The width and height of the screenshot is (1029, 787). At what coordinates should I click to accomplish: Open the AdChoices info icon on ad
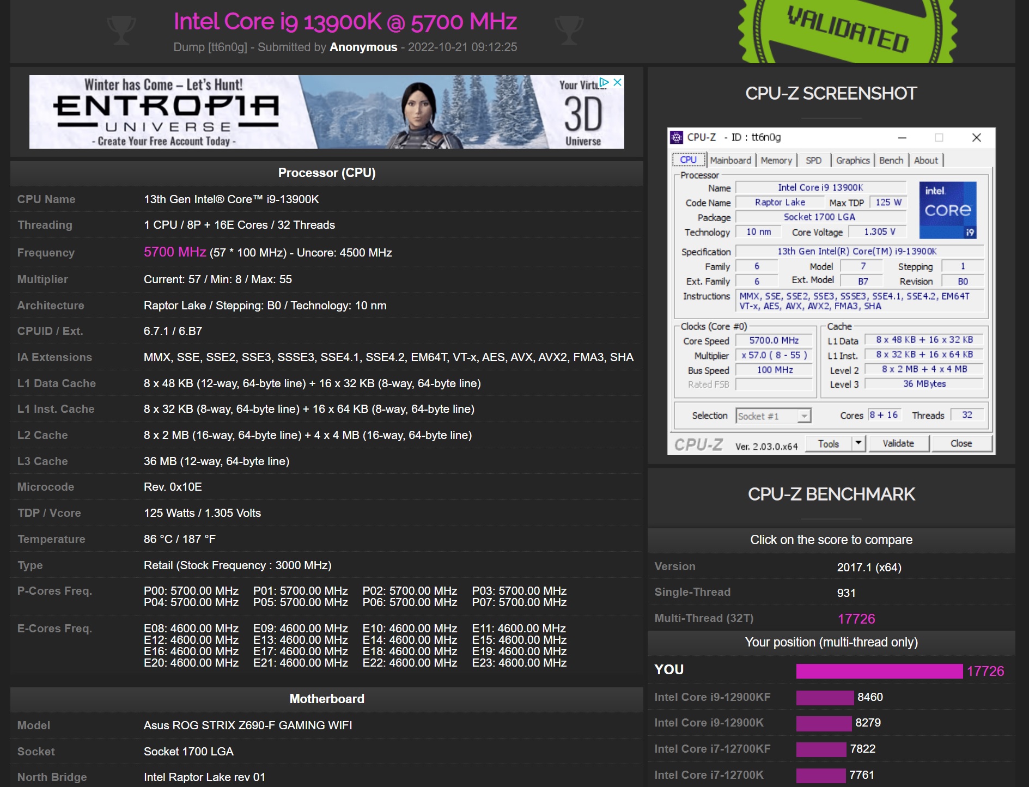pos(605,82)
